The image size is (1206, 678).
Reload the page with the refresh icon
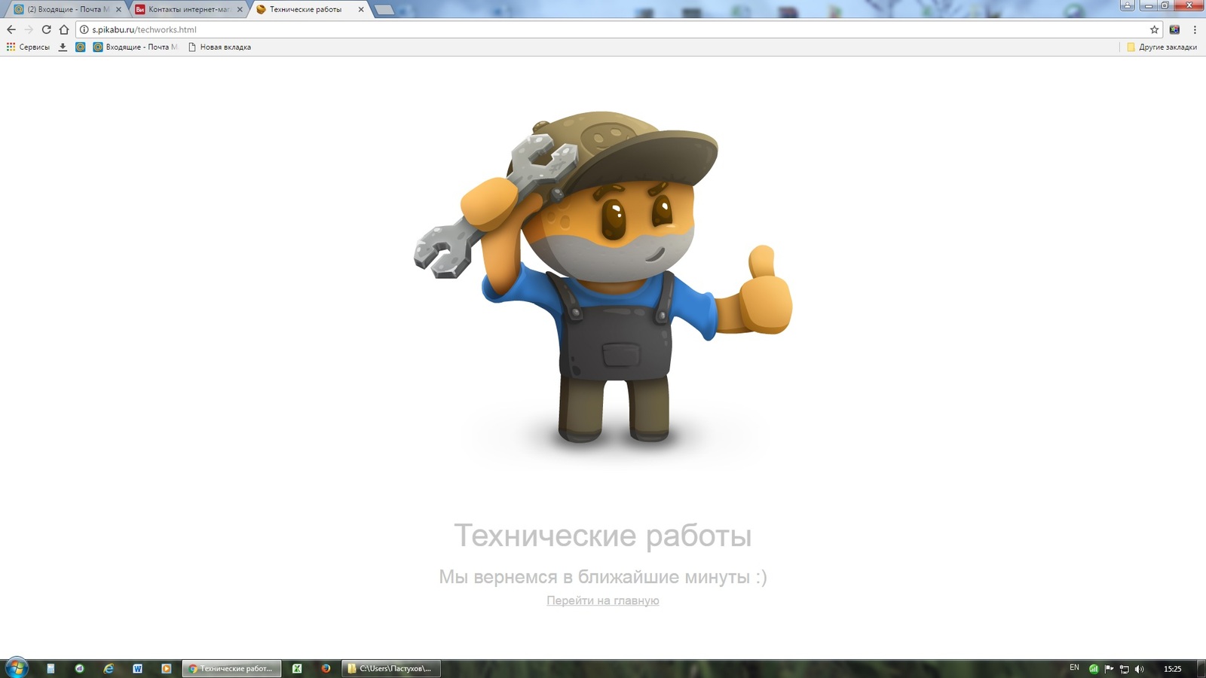pos(46,29)
